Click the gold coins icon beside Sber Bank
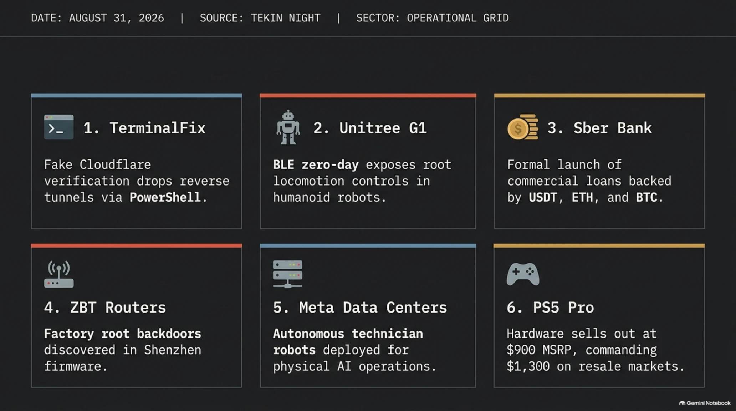The height and width of the screenshot is (411, 736). (523, 127)
